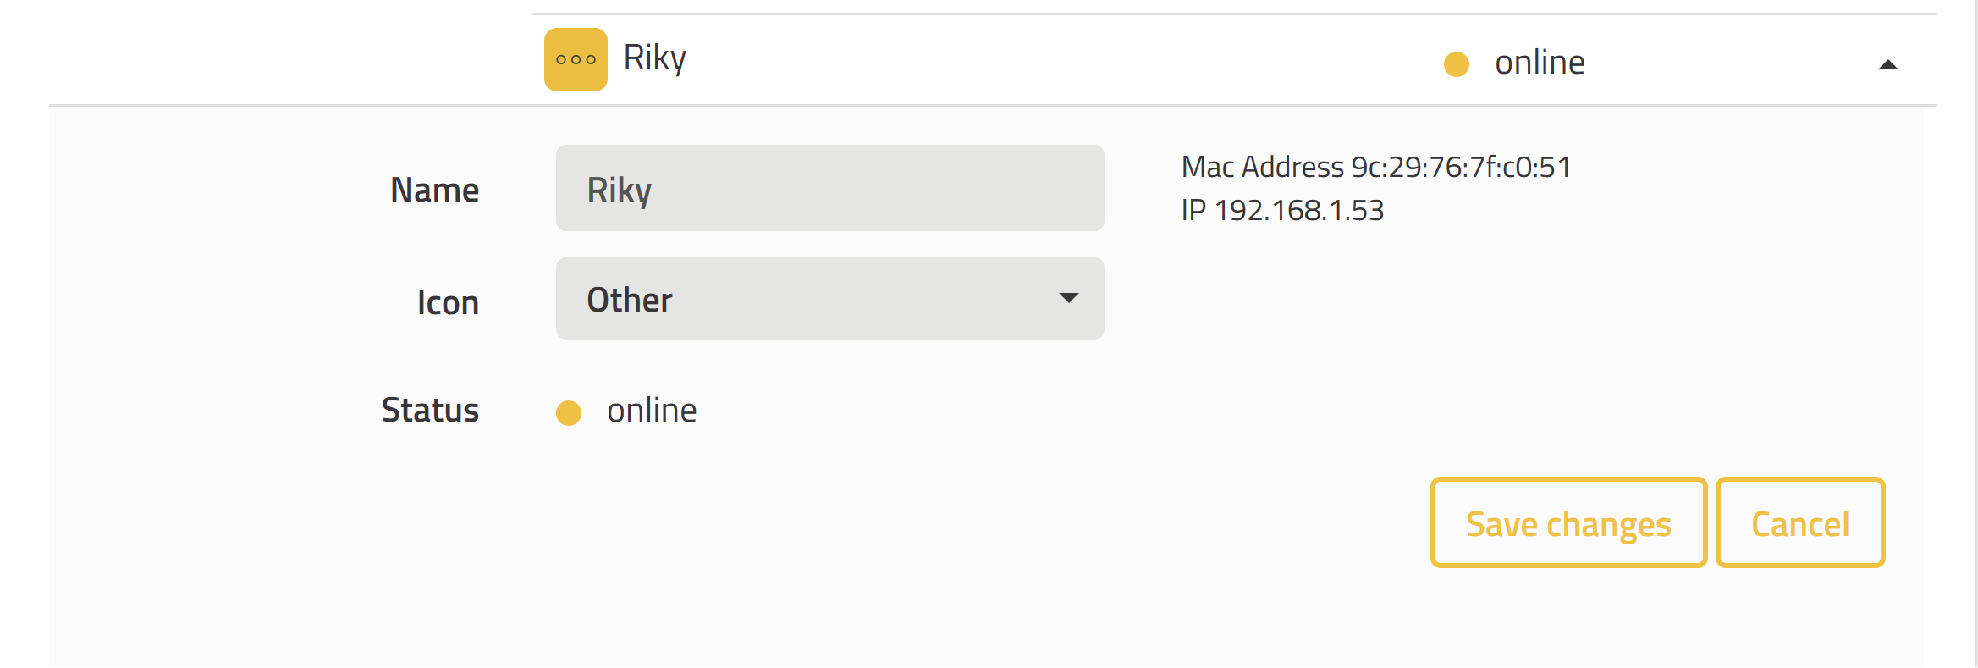Click the Riky device name in header
The image size is (1978, 668).
tap(654, 58)
